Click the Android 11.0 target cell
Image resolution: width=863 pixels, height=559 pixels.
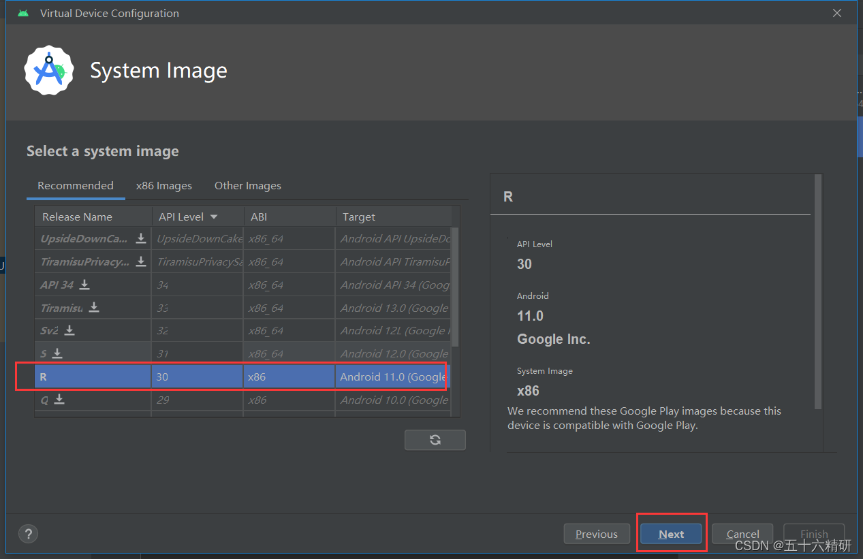tap(393, 377)
